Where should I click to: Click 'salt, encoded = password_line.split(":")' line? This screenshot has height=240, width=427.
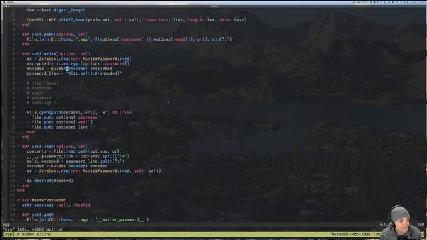coord(75,161)
